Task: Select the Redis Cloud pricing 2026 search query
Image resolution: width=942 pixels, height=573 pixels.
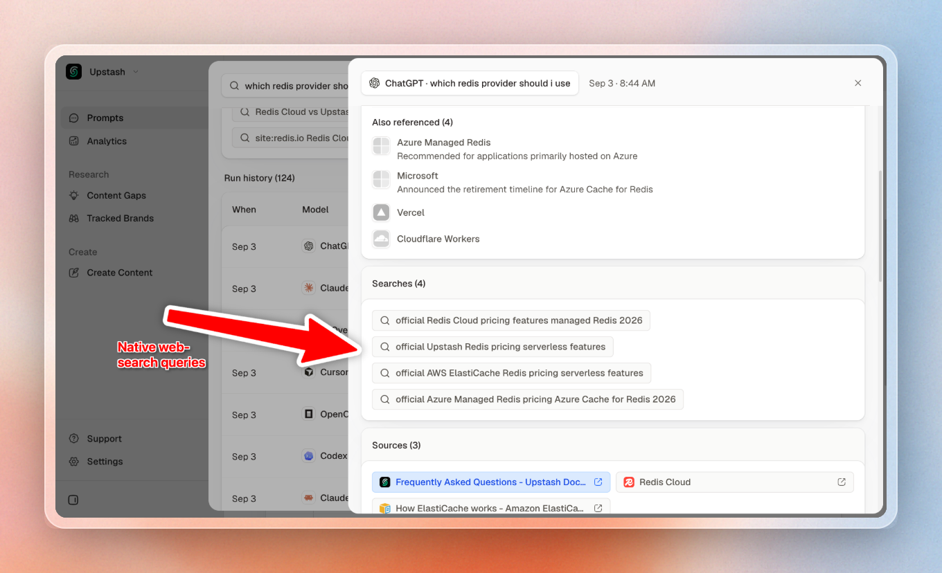Action: [511, 320]
